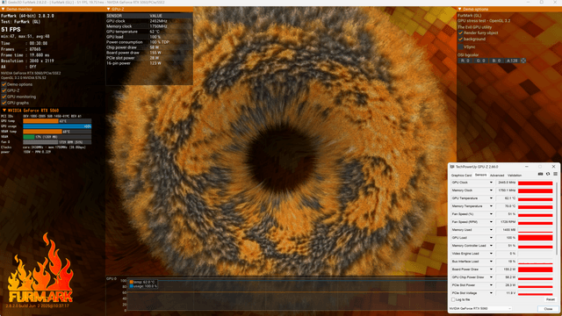
Task: Click the VRAM temp orange bar
Action: coord(42,132)
